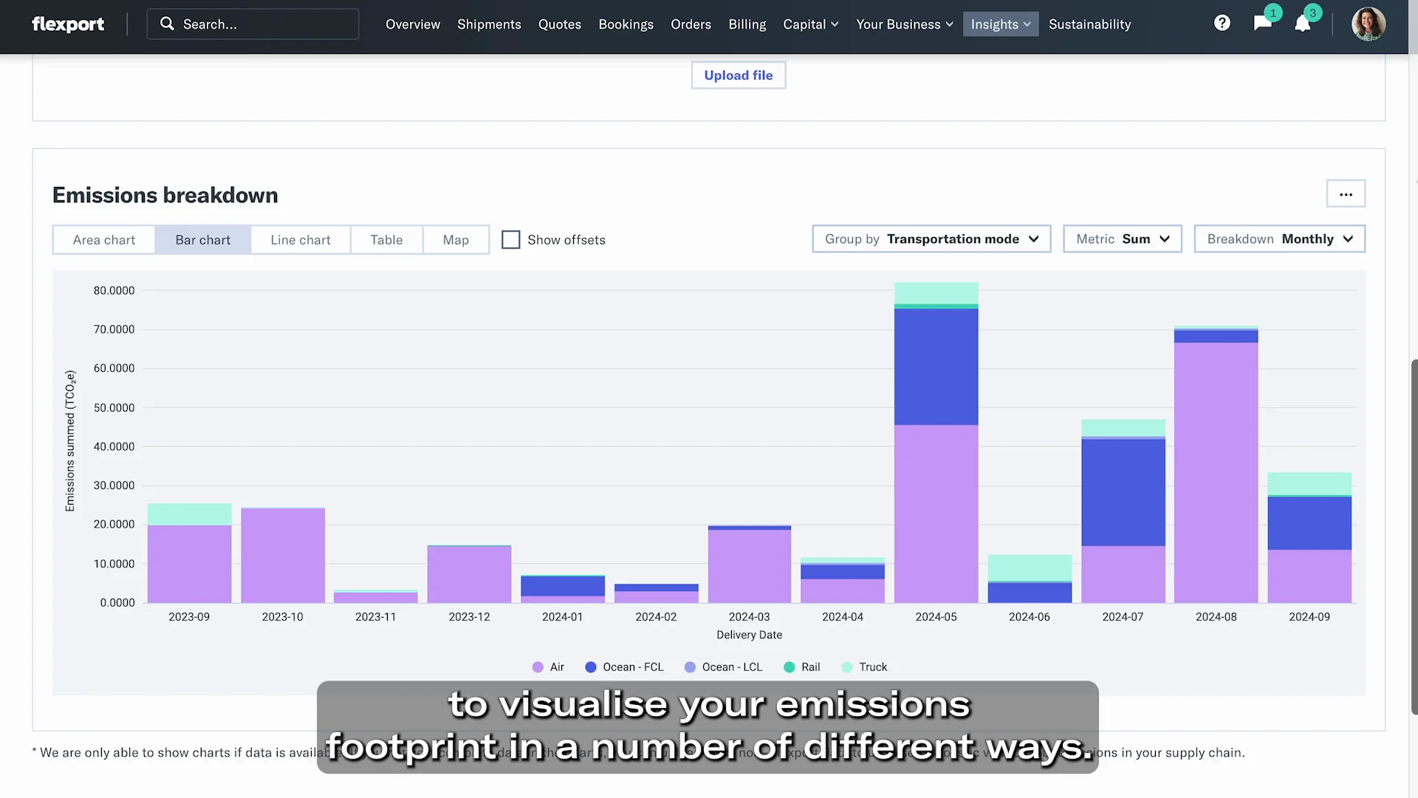Click the Flexport logo
Screen dimensions: 1418x798
pos(68,24)
